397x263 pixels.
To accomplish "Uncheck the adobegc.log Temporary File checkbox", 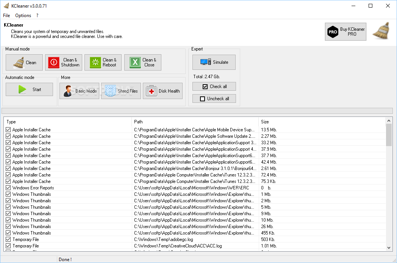I will pos(8,239).
